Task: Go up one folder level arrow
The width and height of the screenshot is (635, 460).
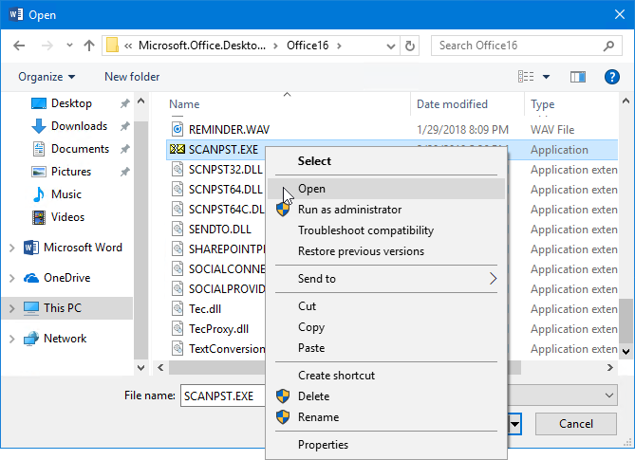Action: [89, 46]
